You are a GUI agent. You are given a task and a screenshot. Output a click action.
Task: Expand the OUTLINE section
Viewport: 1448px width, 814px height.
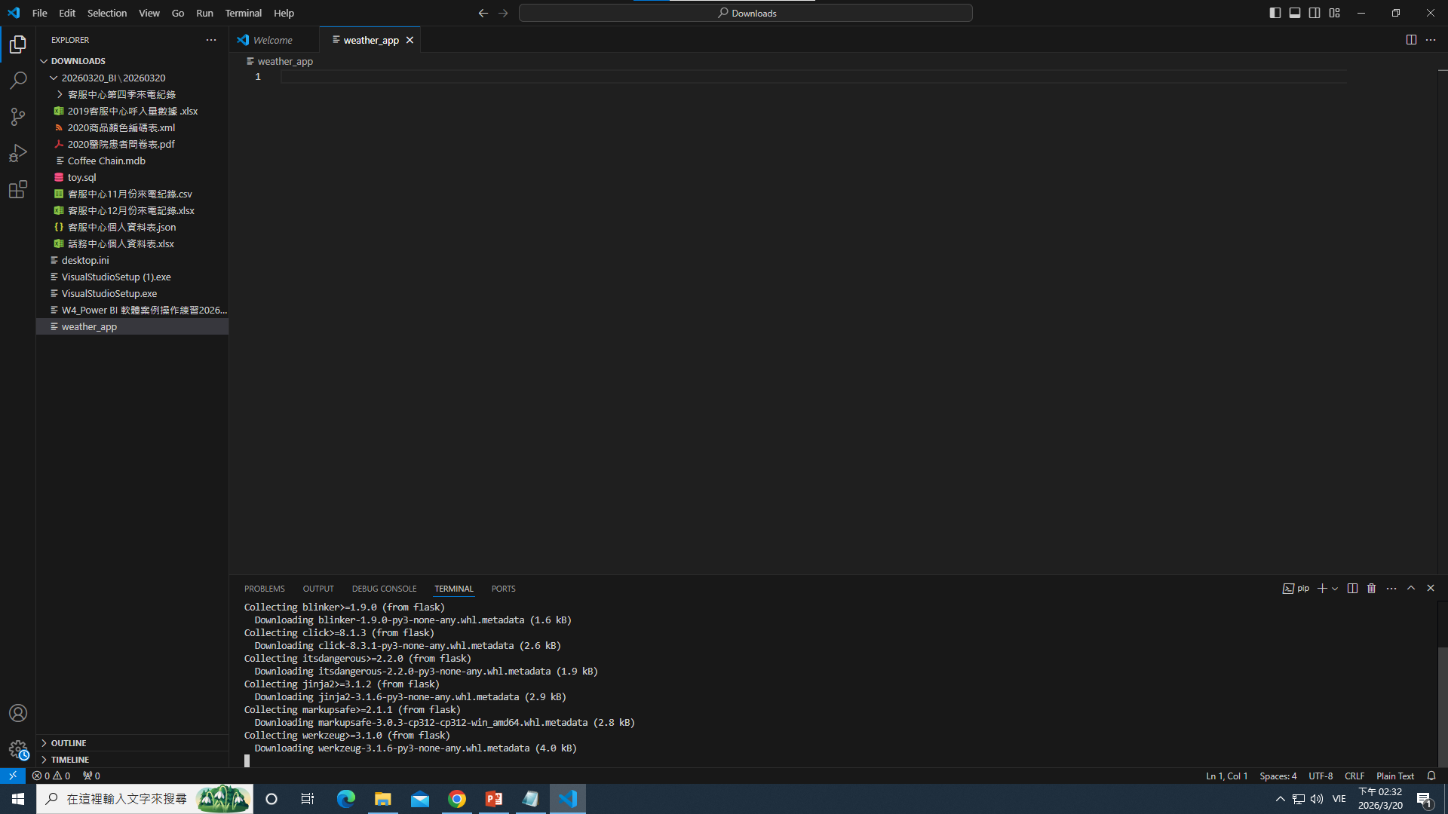click(x=69, y=743)
